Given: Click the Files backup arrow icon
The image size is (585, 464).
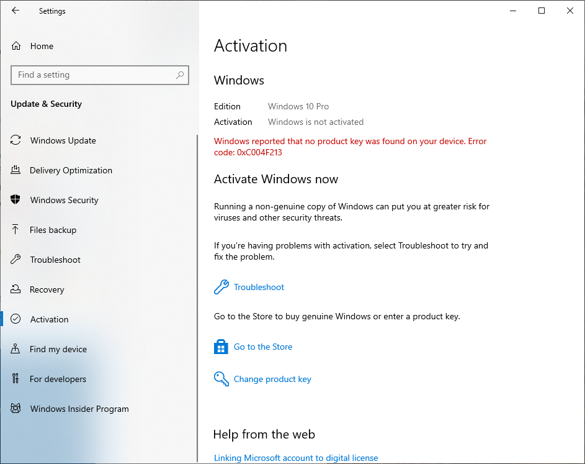Looking at the screenshot, I should coord(16,229).
